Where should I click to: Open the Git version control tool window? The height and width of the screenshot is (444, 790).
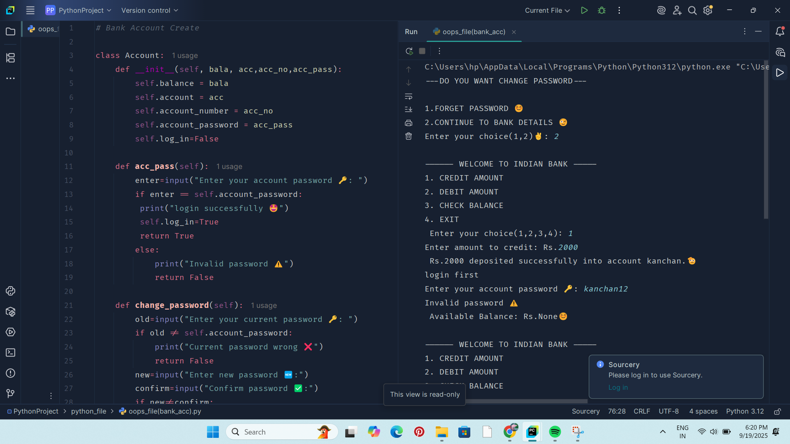(x=10, y=393)
